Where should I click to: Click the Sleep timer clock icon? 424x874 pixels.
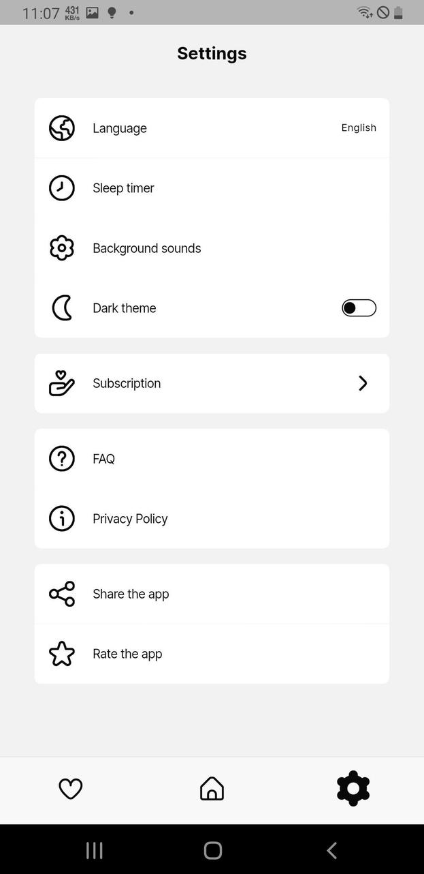[62, 187]
